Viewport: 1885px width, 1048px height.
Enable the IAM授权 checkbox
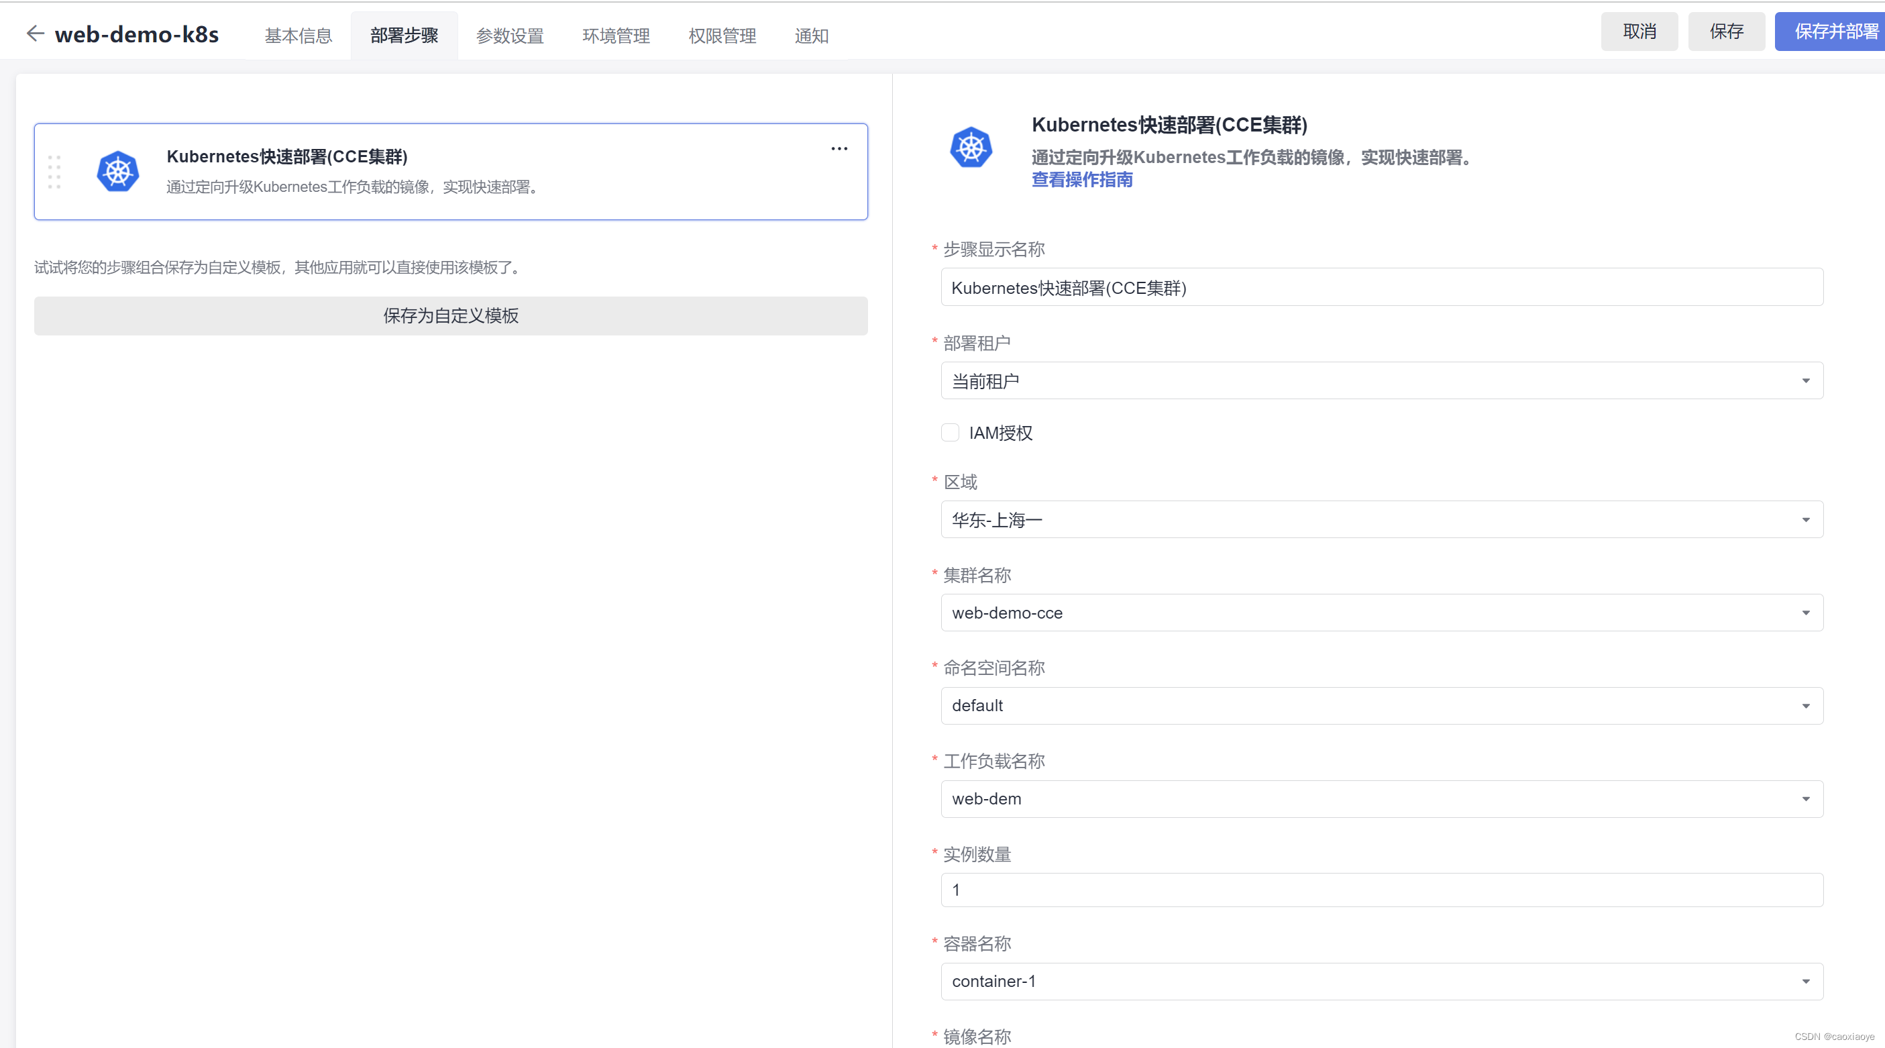click(x=950, y=433)
